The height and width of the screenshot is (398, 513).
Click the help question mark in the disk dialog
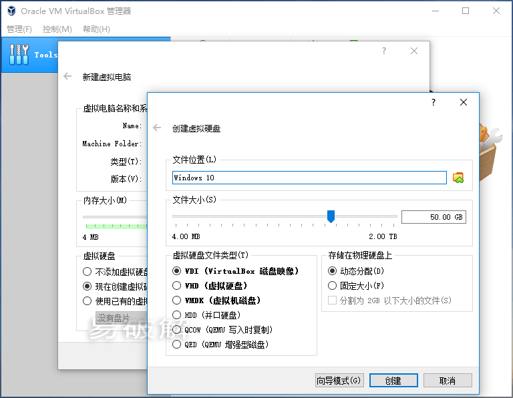click(433, 102)
